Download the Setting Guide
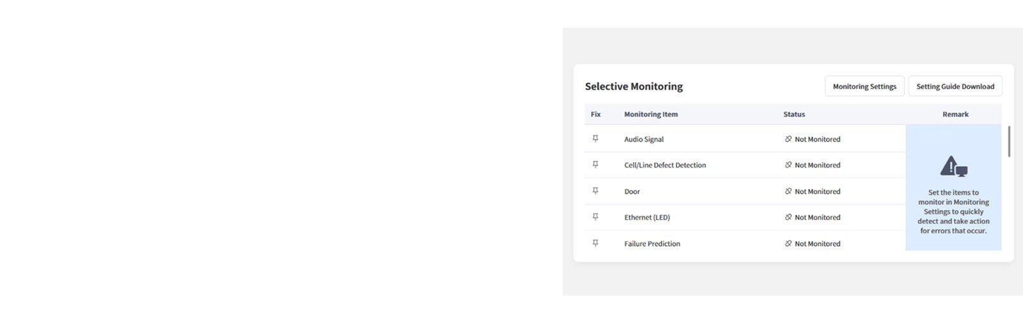The width and height of the screenshot is (1023, 323). click(955, 86)
